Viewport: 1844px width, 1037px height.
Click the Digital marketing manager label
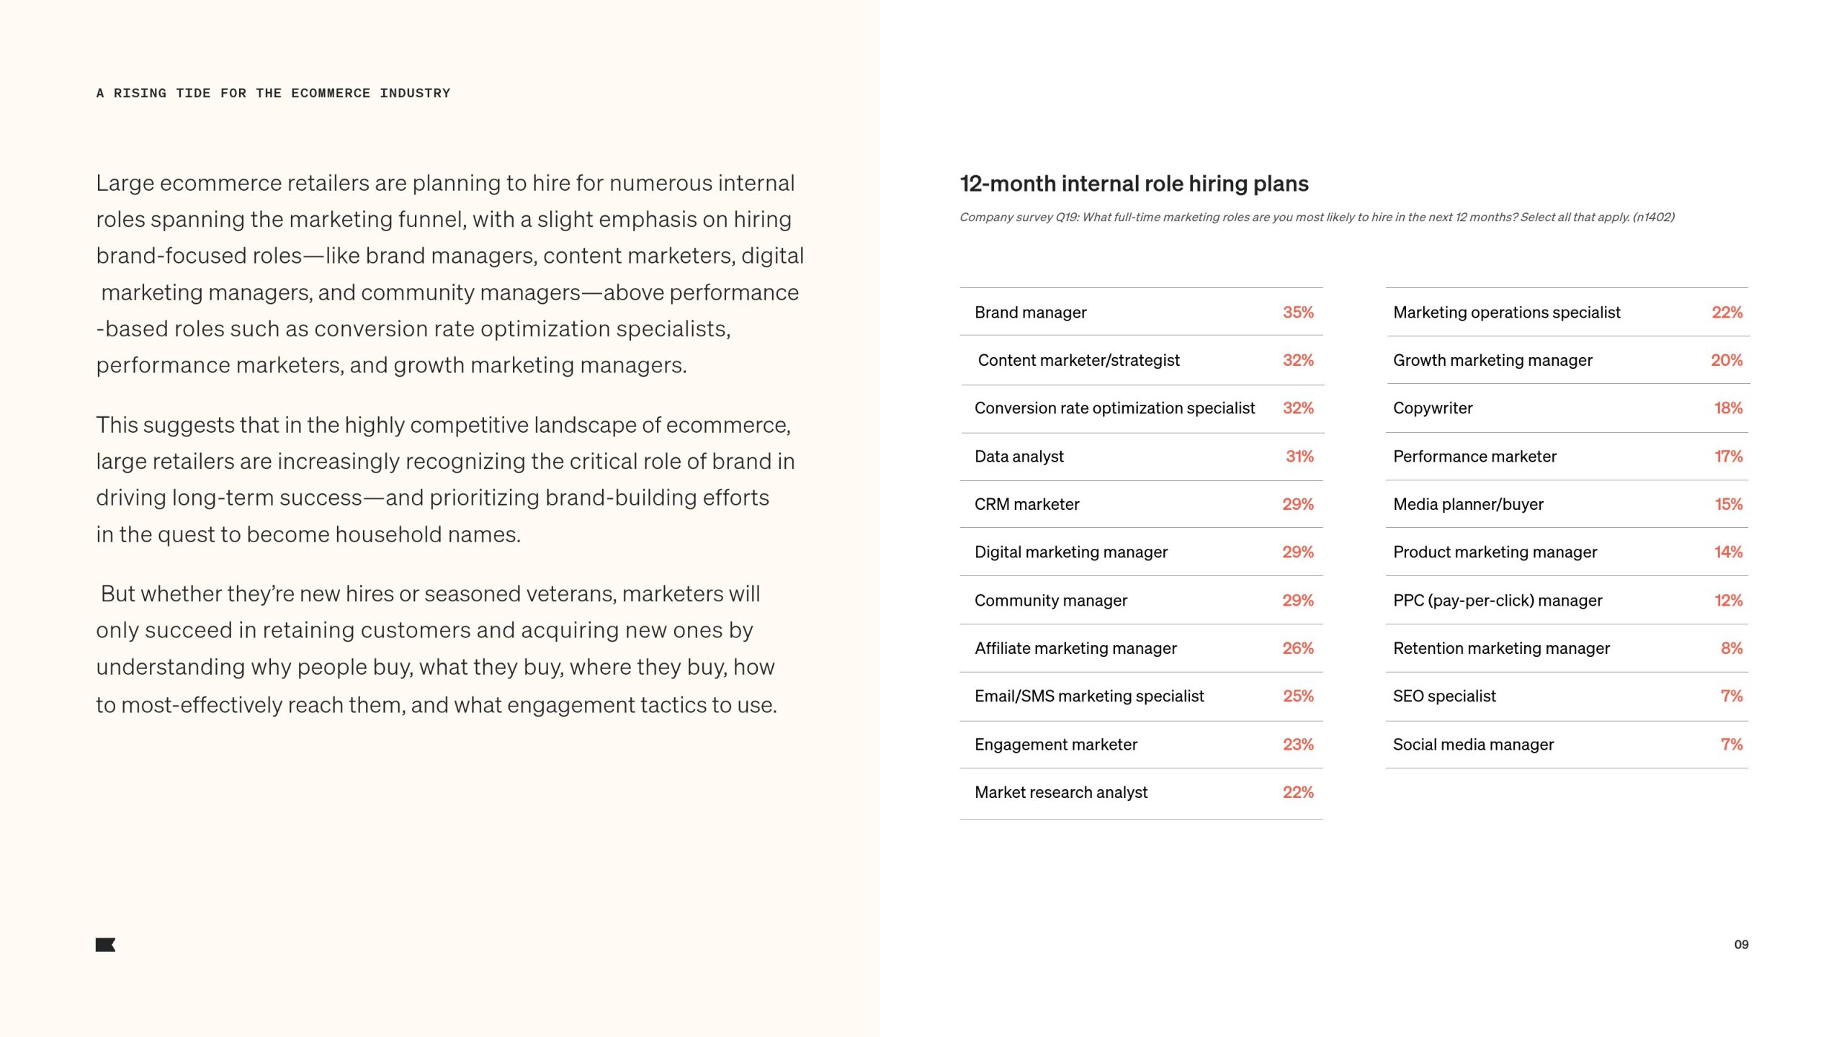click(x=1070, y=552)
